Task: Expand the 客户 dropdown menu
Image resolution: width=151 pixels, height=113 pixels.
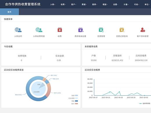Action: pos(73,4)
